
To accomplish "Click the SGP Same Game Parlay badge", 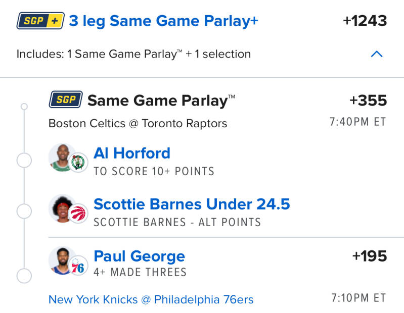I will (66, 99).
